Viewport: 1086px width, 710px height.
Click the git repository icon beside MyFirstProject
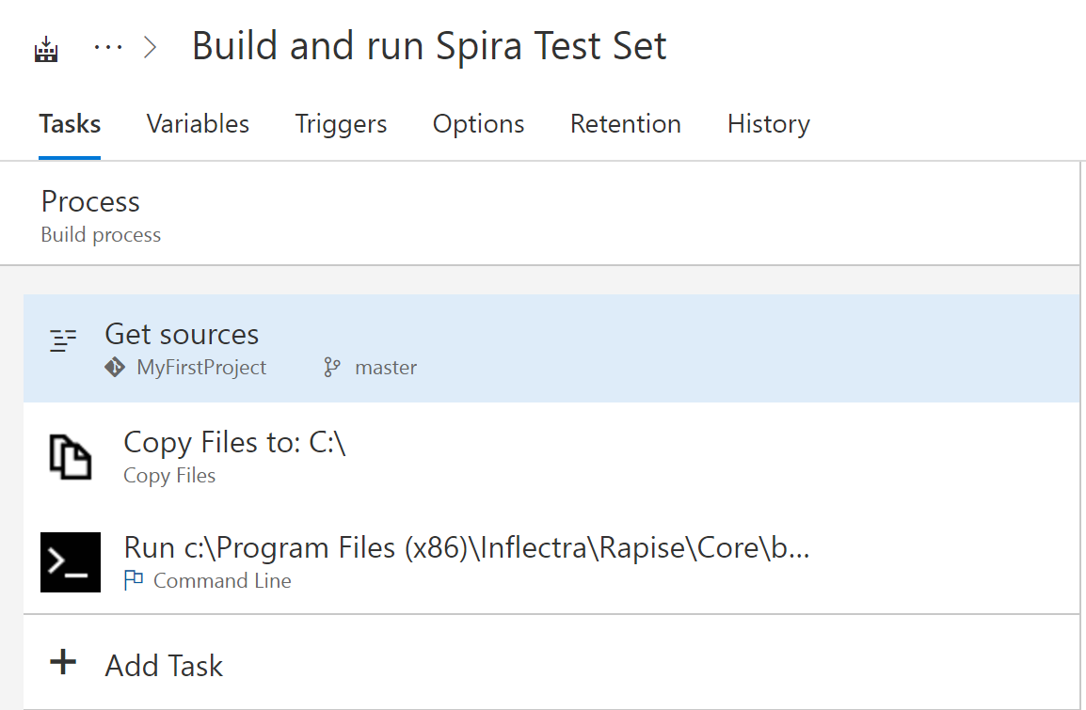[x=115, y=368]
